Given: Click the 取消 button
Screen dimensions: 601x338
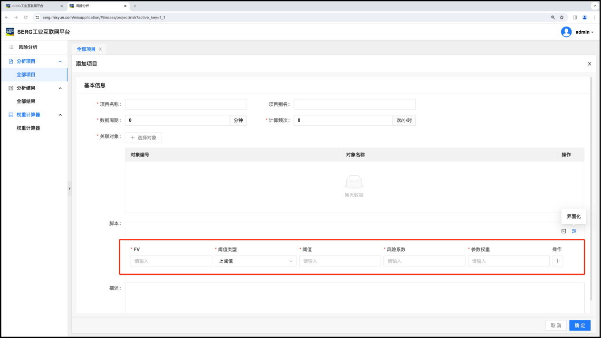Looking at the screenshot, I should click(x=556, y=325).
